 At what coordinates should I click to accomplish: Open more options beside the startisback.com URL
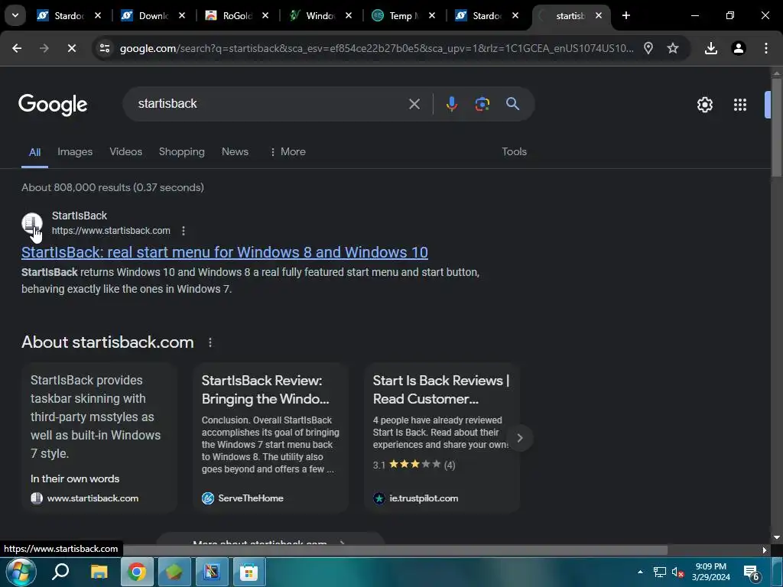tap(184, 231)
